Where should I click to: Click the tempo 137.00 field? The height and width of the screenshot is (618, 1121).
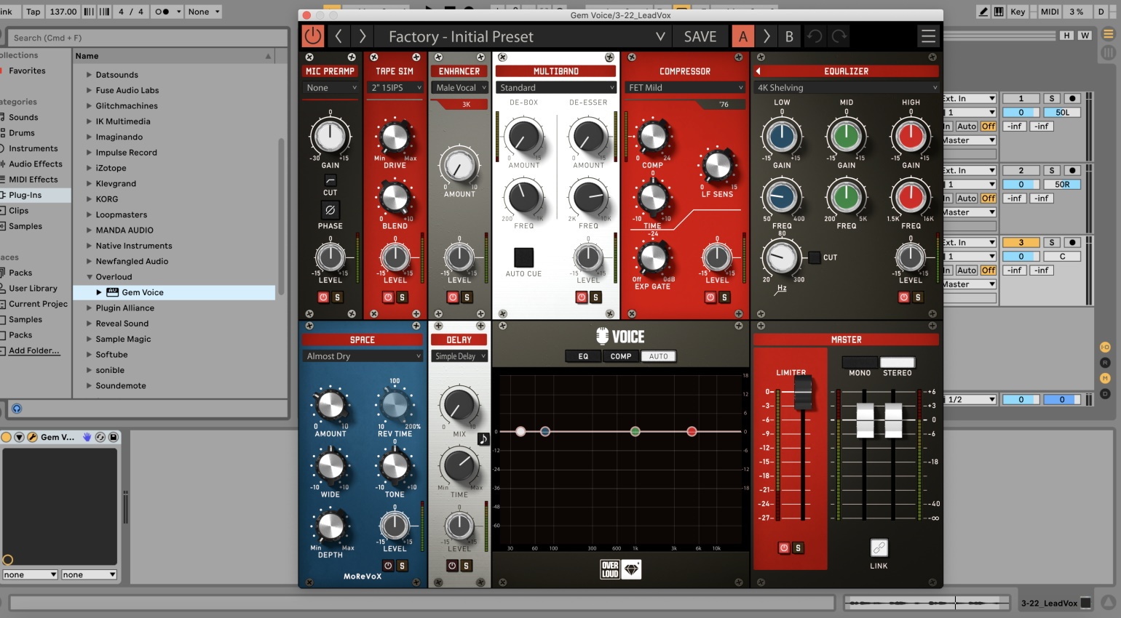pyautogui.click(x=63, y=12)
